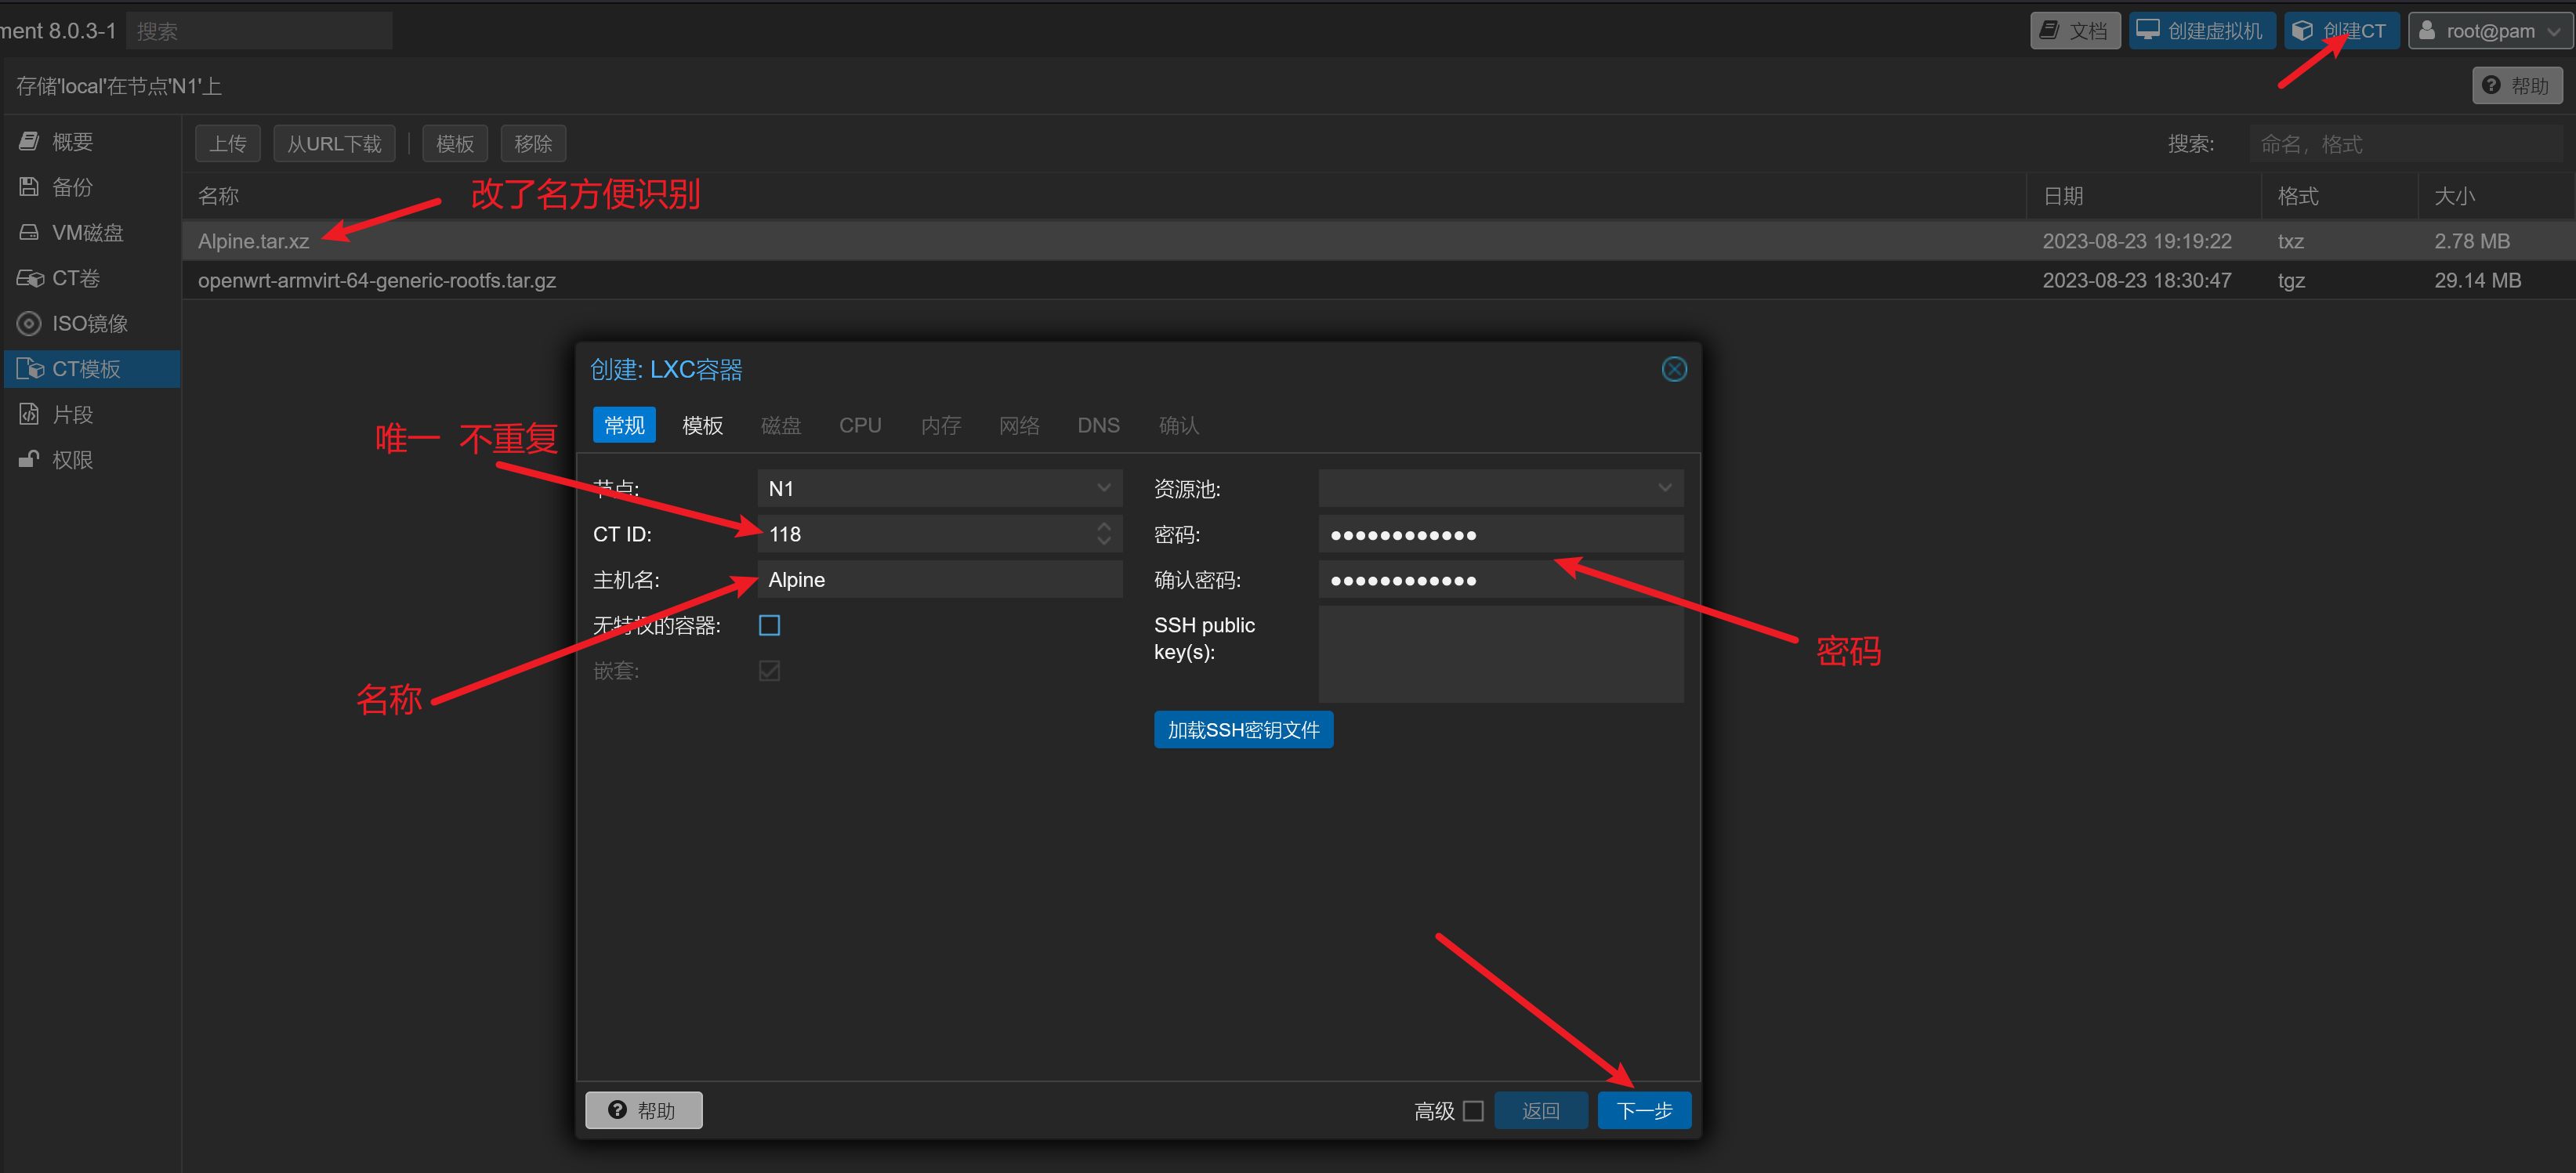Open the ISO镜像 images sidebar item
Viewport: 2576px width, 1173px height.
point(89,324)
